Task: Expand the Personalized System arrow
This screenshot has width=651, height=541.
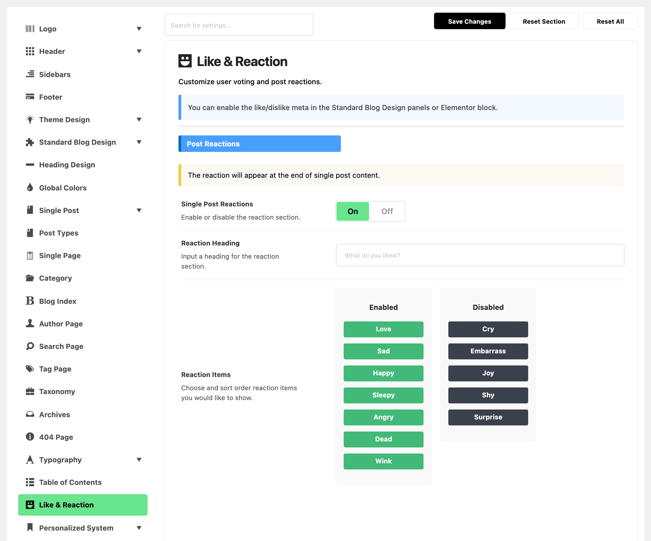Action: pos(139,528)
